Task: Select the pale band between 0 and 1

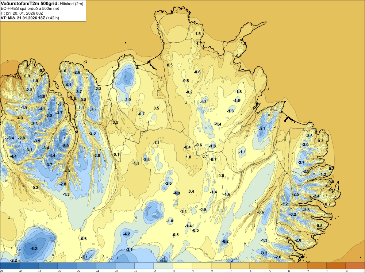Action: tap(182, 266)
